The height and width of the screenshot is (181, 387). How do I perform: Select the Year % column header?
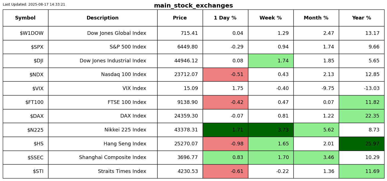pos(361,18)
